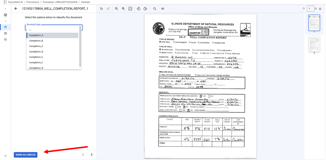Rotate the document clockwise
Screen dimensions: 326x160
(145, 9)
